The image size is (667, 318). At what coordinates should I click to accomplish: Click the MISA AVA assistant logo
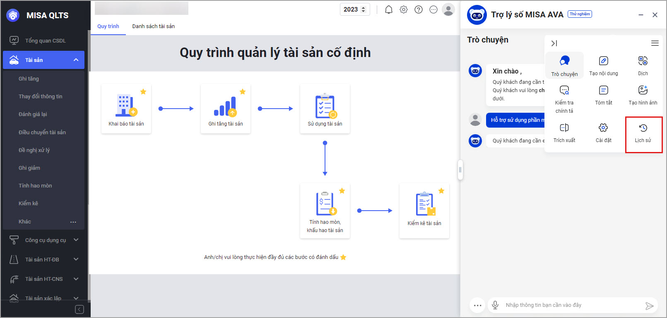477,15
